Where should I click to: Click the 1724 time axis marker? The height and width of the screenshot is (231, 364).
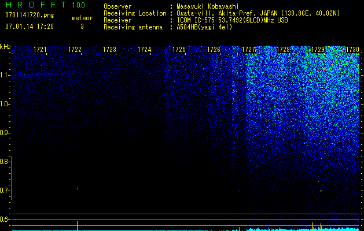click(145, 50)
